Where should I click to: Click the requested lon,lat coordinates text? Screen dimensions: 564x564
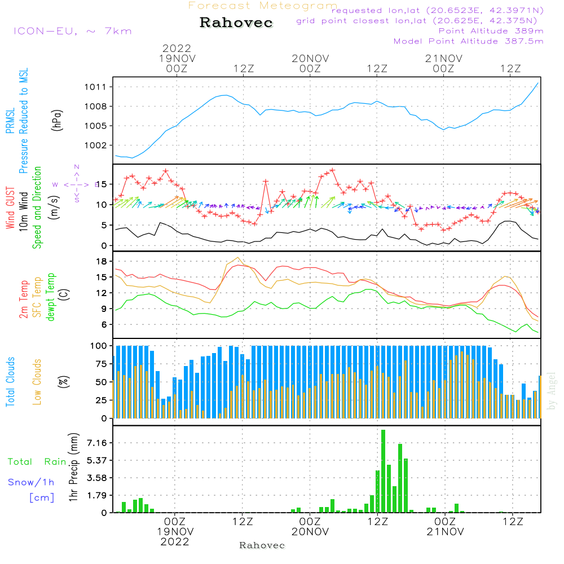tap(438, 10)
